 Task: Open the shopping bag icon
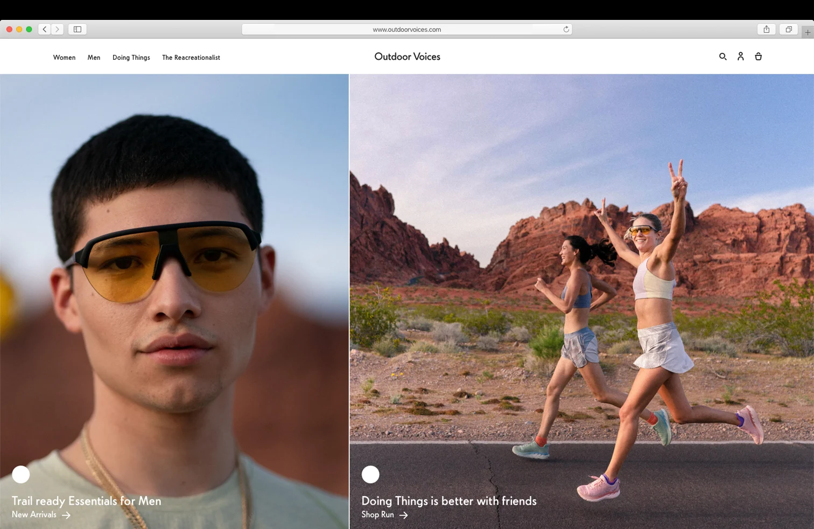click(758, 56)
